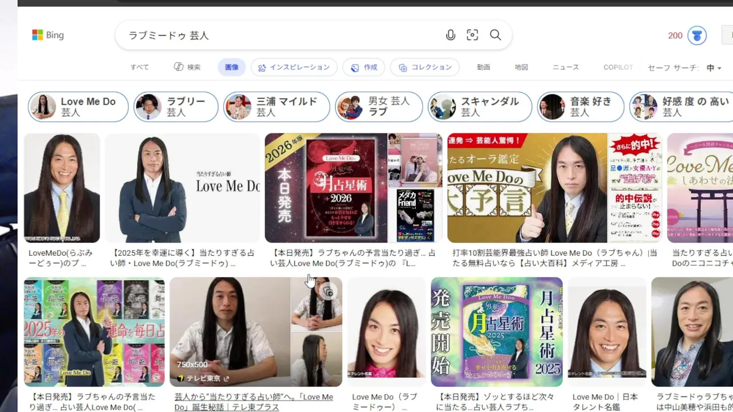Open the caption LoveMeDo(らぶみーどぅー)のプ

(61, 258)
